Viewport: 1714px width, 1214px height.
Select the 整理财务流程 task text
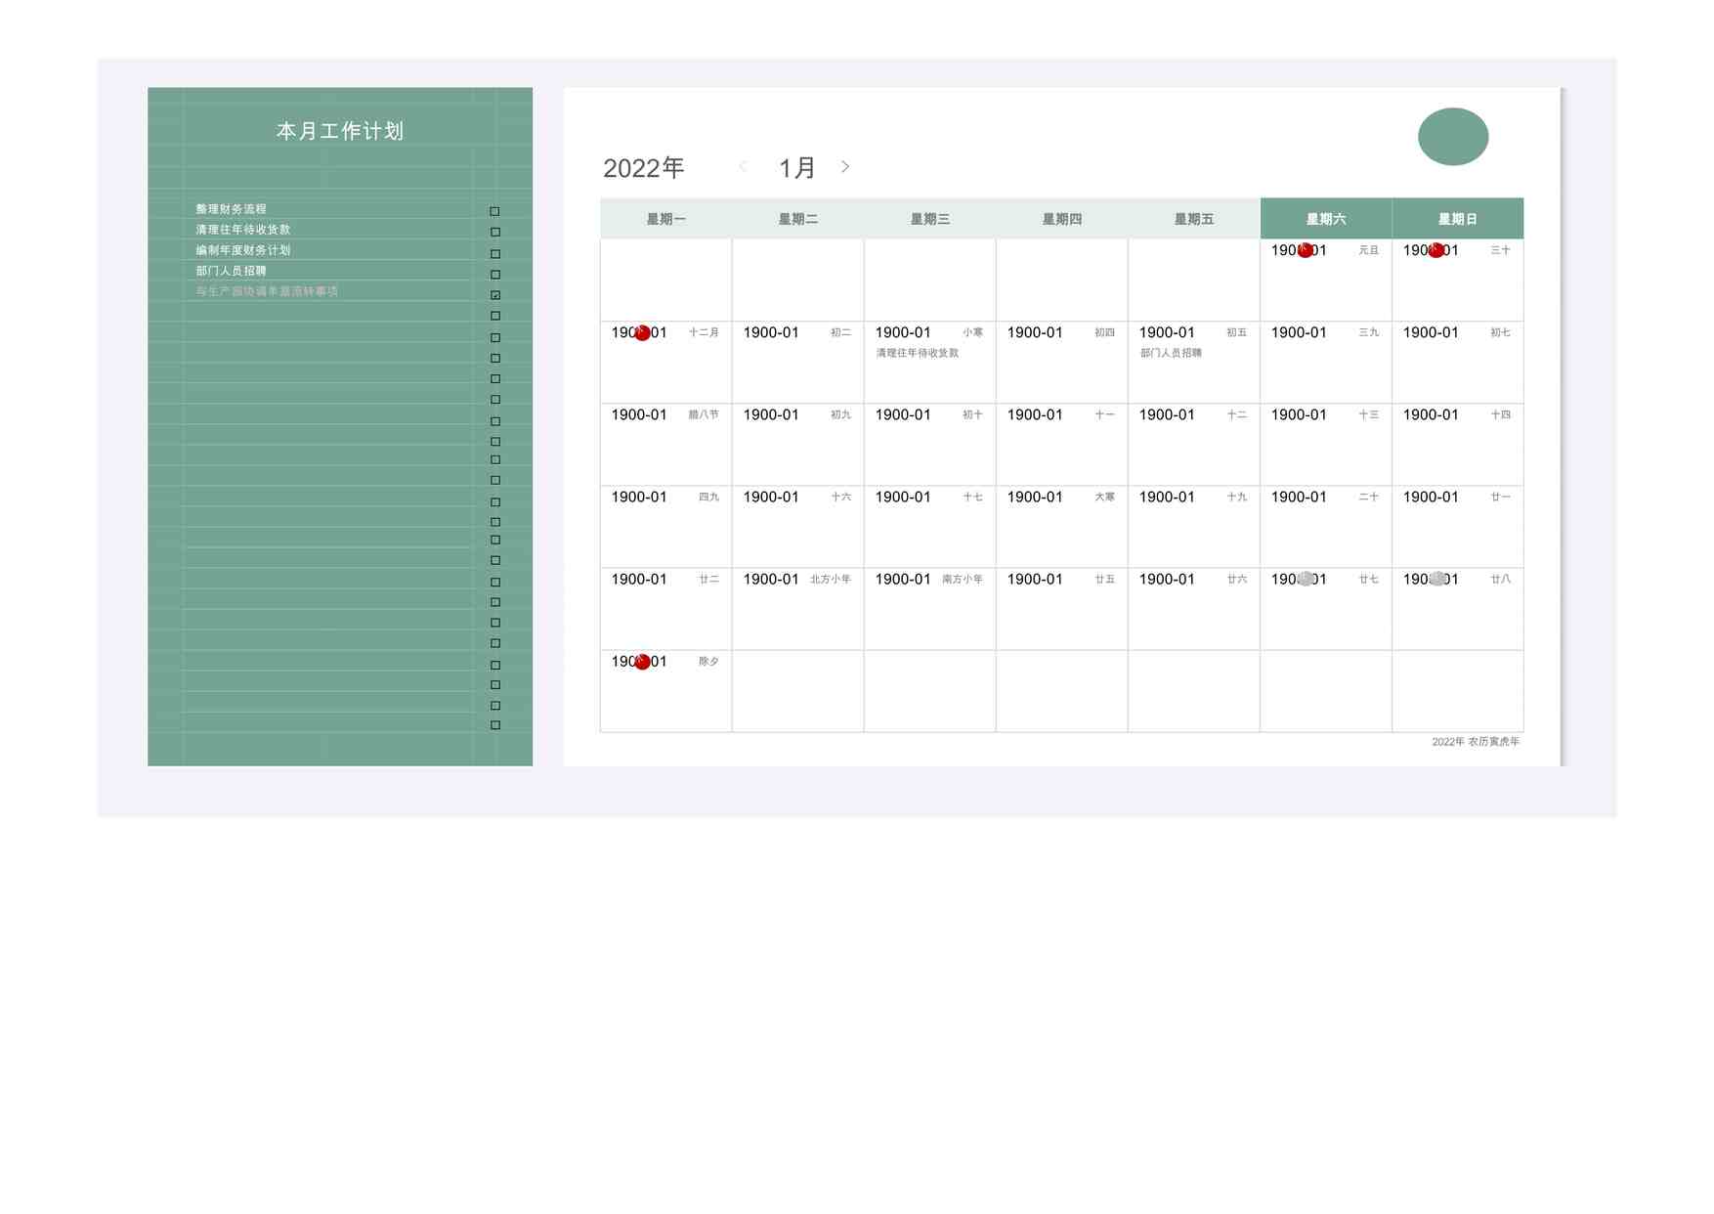(x=231, y=209)
